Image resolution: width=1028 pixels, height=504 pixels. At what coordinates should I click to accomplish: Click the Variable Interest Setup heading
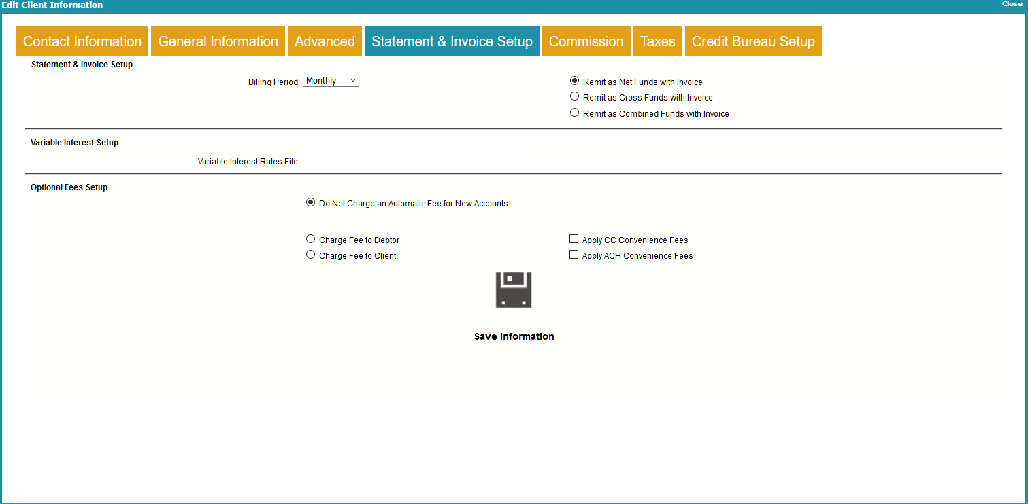[75, 143]
